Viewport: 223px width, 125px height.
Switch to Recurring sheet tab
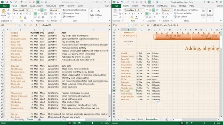[x=19, y=119]
